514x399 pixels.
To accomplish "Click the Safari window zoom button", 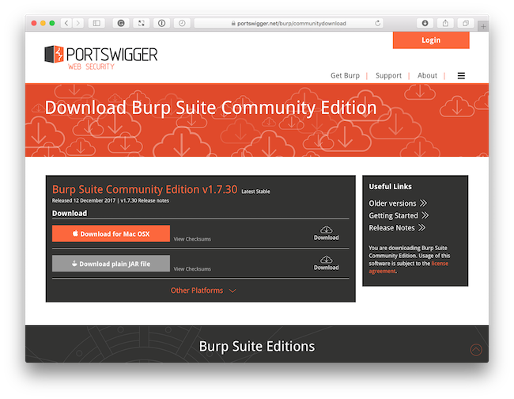I will (51, 23).
